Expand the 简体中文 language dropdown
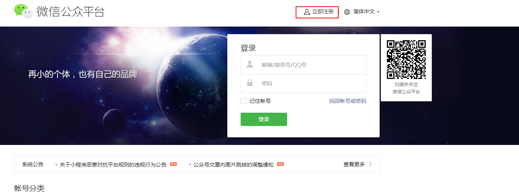 [x=366, y=12]
